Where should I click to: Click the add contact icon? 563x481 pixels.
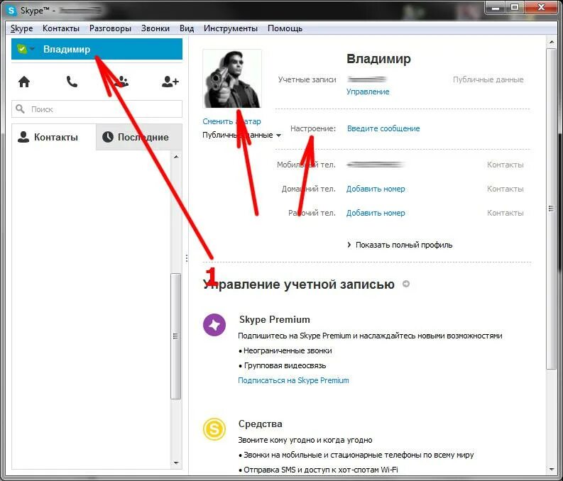pyautogui.click(x=170, y=82)
